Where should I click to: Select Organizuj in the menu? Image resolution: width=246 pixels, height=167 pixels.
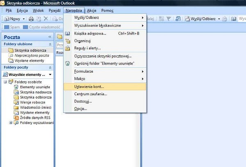pyautogui.click(x=105, y=41)
